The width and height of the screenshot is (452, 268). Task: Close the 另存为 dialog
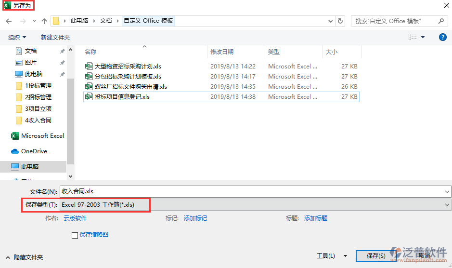coord(447,5)
